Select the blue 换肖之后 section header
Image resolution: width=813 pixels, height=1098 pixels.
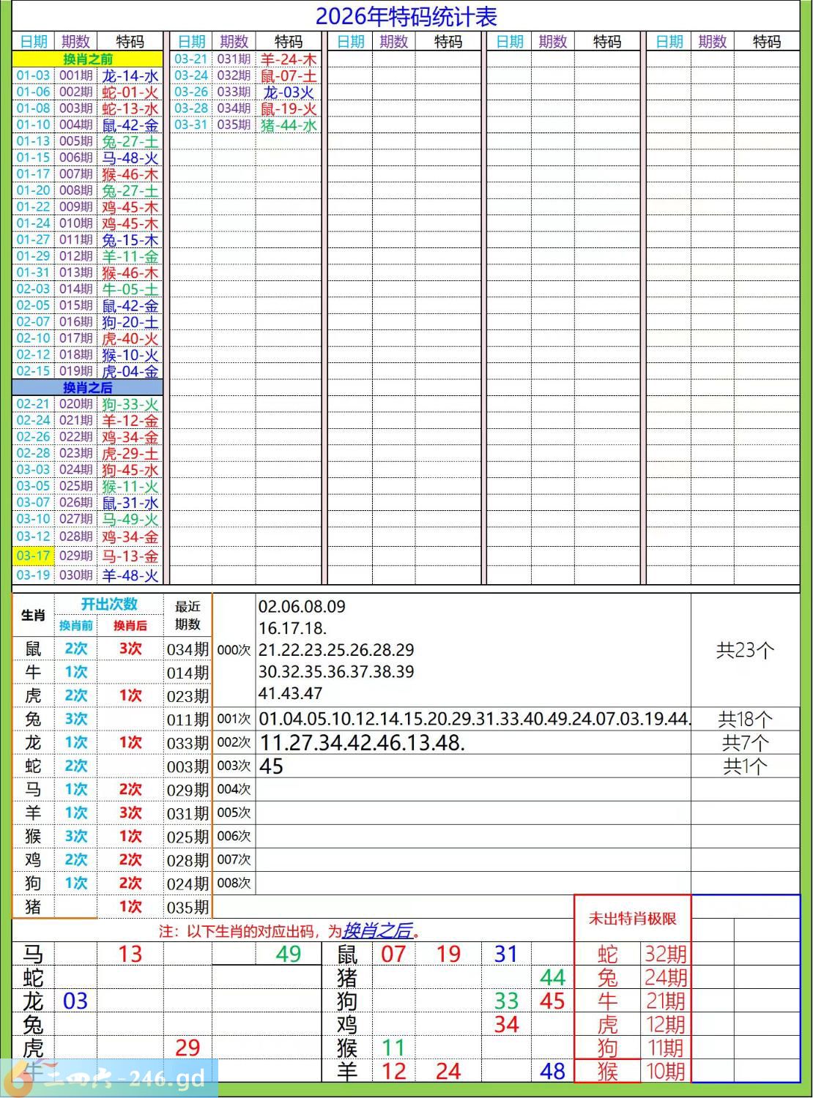pos(87,388)
